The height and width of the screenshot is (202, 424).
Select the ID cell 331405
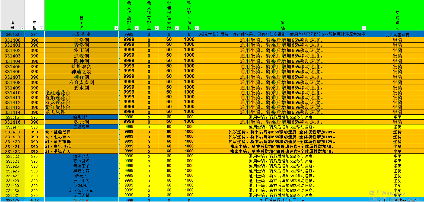tap(12, 67)
